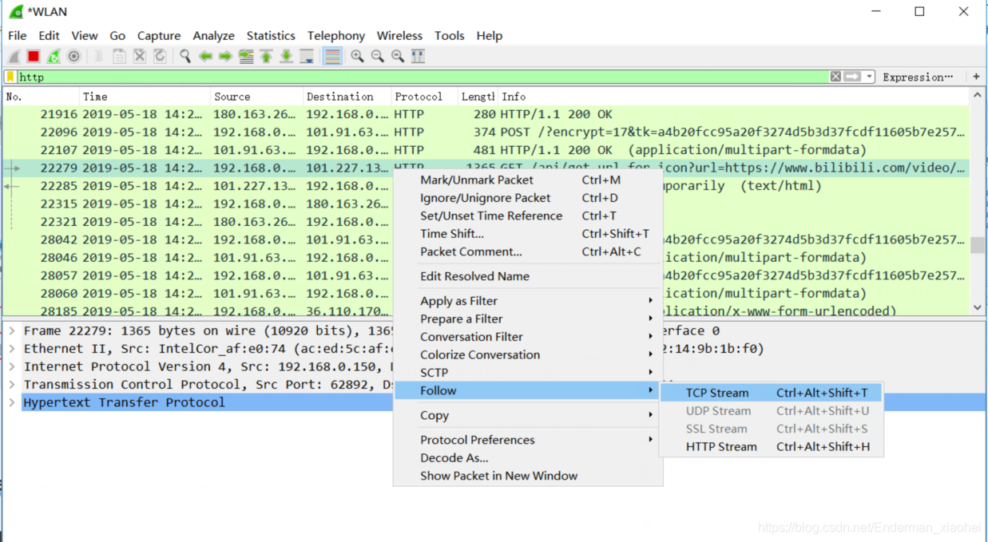Stop the running capture with red square
Image resolution: width=988 pixels, height=542 pixels.
pos(34,57)
